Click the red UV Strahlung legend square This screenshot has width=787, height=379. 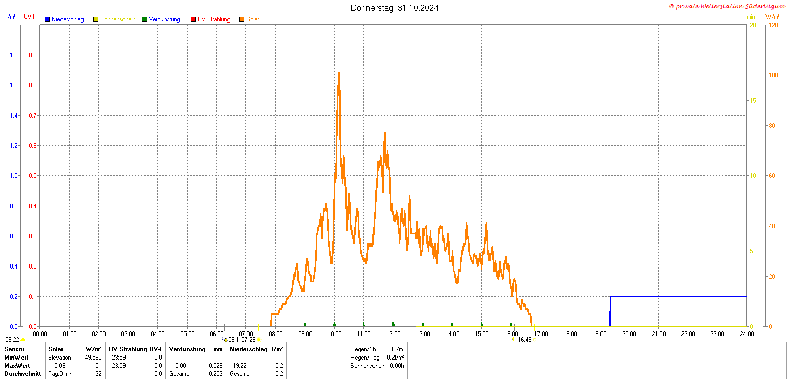point(193,19)
